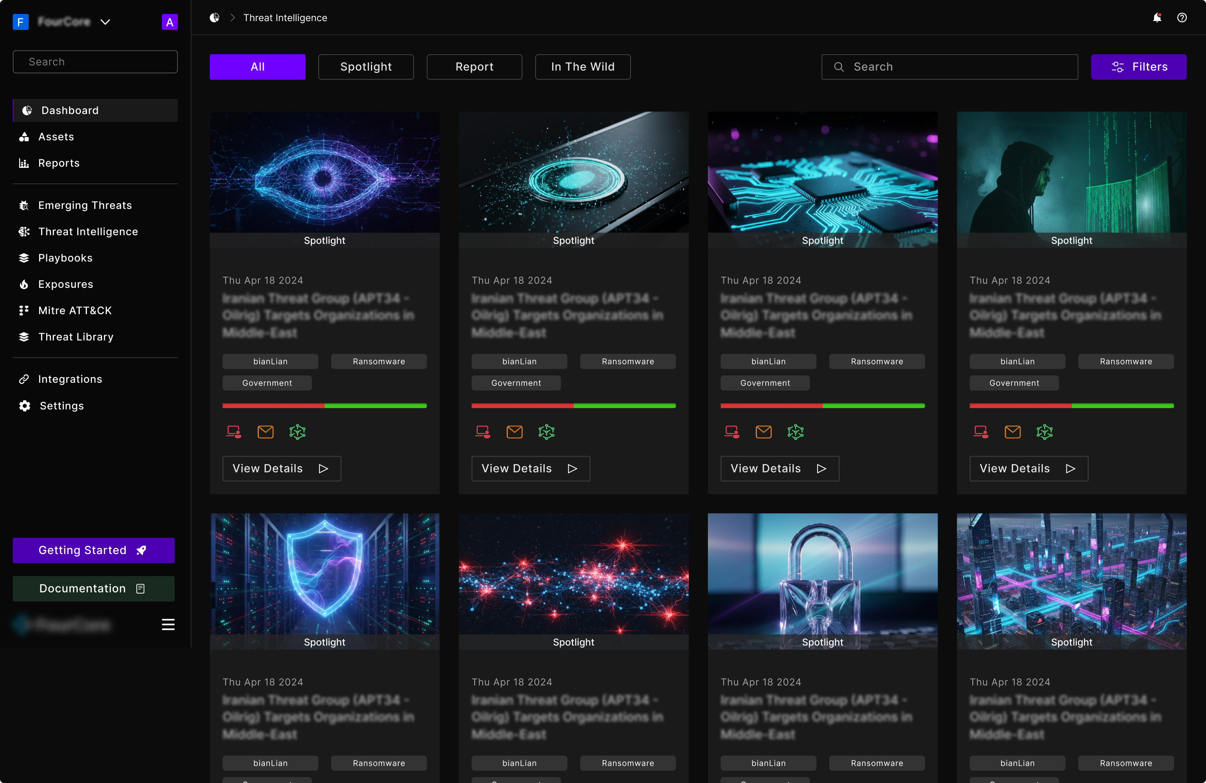Open the help question mark icon
Viewport: 1206px width, 783px height.
(1182, 18)
